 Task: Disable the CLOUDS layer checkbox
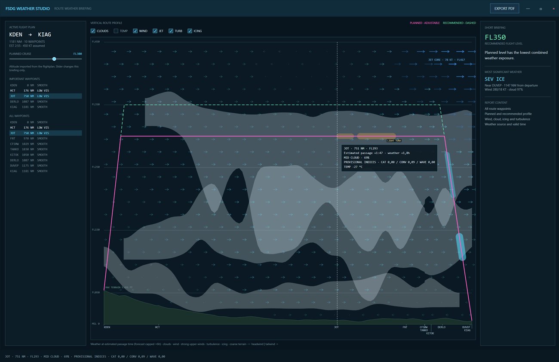pyautogui.click(x=93, y=31)
